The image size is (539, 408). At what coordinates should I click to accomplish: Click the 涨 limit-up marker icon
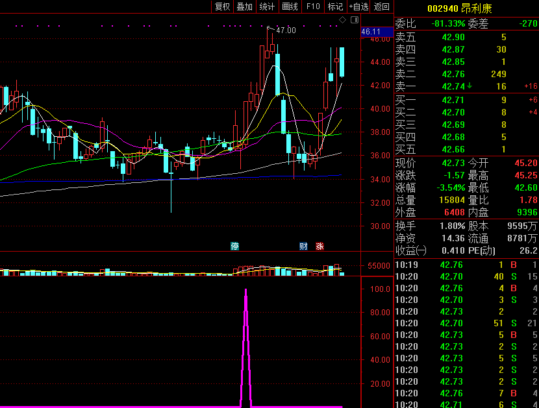(320, 246)
